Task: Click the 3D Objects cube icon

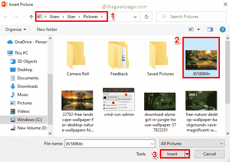Action: [x=13, y=61]
